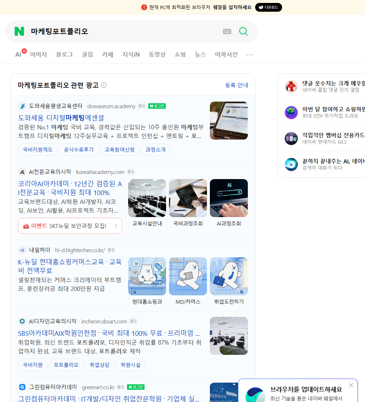Click the N로그인 badge next to dowaseum.academy
365x402 pixels.
coord(157,106)
